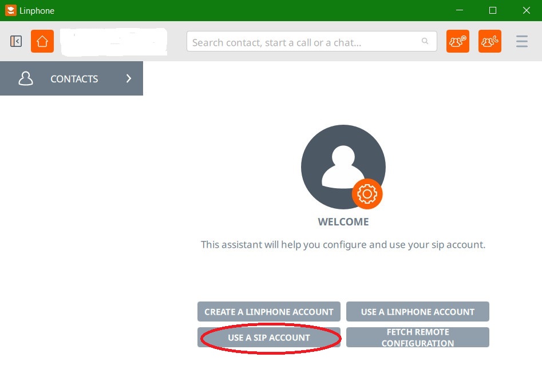
Task: Click the contact silhouette icon beside Contacts
Action: 26,78
